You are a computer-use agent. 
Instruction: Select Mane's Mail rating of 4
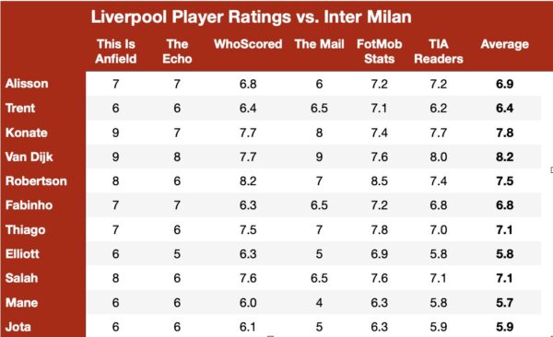point(319,302)
